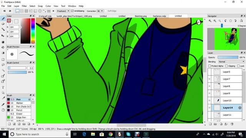Click the transparent color swatch
246x138 pixels.
(x=16, y=21)
